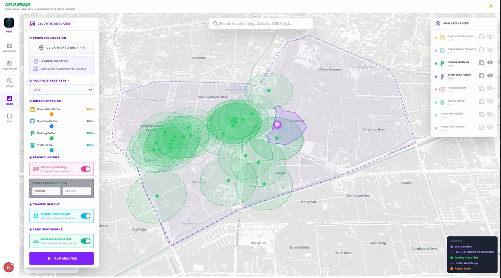Open the Blog sidebar item
Image resolution: width=501 pixels, height=278 pixels.
click(x=10, y=118)
